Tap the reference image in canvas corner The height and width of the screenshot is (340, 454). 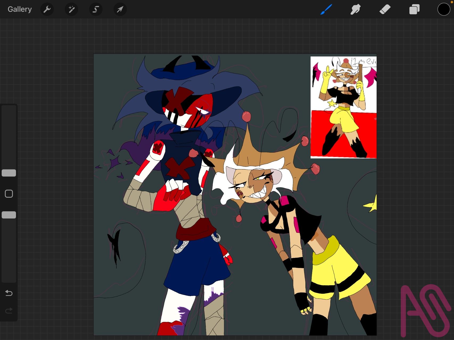[343, 107]
